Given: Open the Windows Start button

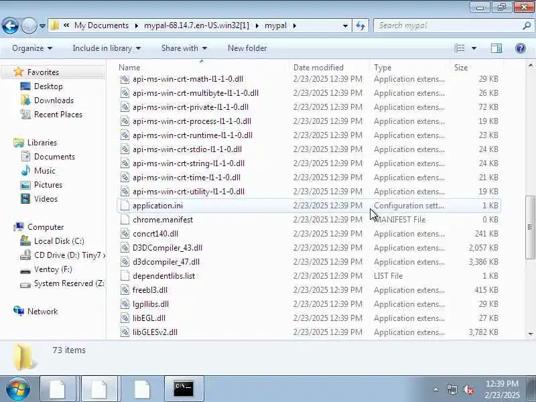Looking at the screenshot, I should (x=18, y=389).
